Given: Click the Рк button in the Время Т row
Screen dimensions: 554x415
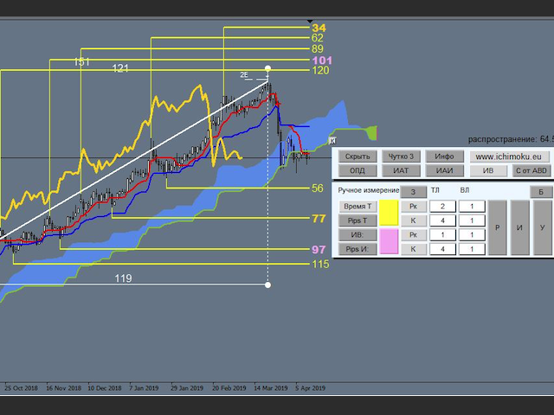Looking at the screenshot, I should (414, 207).
